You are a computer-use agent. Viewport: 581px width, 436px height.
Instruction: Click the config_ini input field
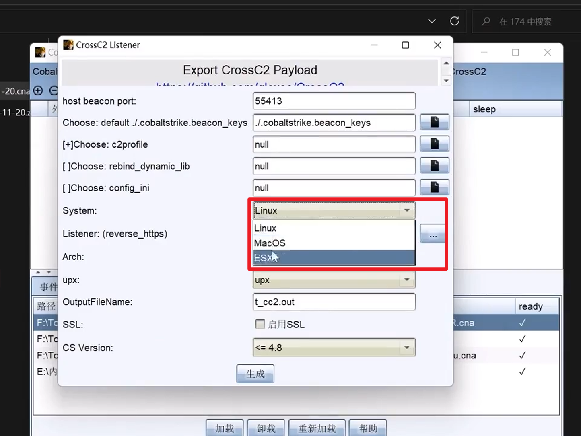click(334, 188)
